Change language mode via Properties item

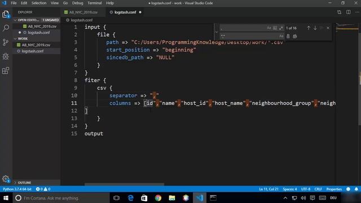[334, 189]
